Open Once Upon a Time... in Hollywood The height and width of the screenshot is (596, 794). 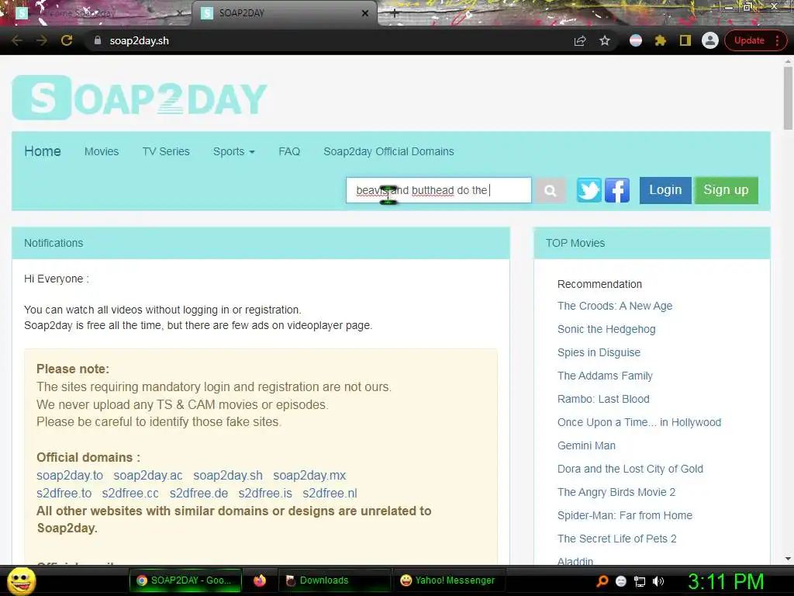pos(639,423)
